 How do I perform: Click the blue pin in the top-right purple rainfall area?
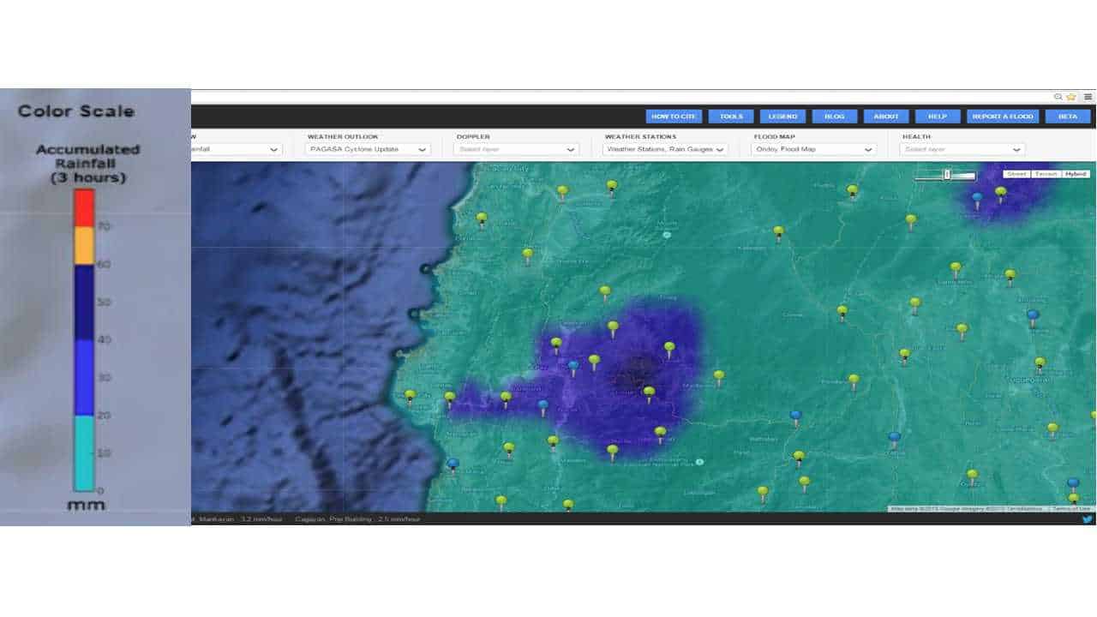pos(977,199)
